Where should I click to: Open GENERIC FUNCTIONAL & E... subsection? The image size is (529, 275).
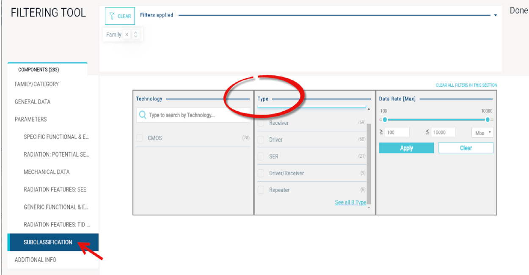click(x=56, y=207)
